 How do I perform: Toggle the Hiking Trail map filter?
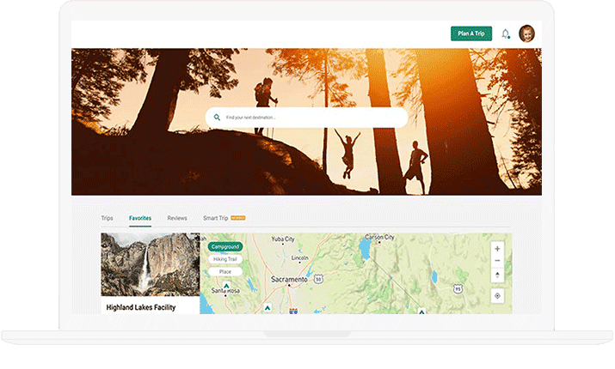tap(225, 259)
